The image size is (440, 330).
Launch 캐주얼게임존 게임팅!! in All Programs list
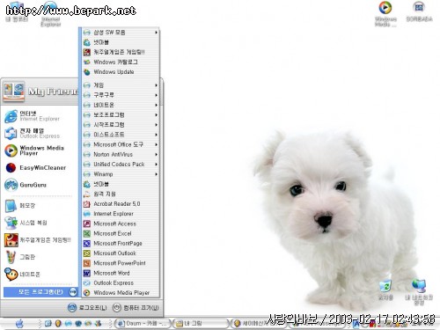(121, 52)
